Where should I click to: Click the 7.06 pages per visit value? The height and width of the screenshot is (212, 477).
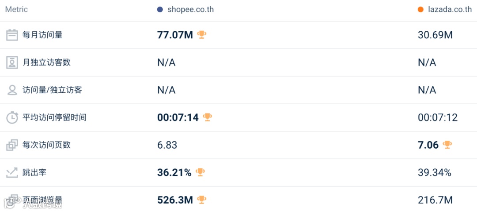[x=428, y=145]
